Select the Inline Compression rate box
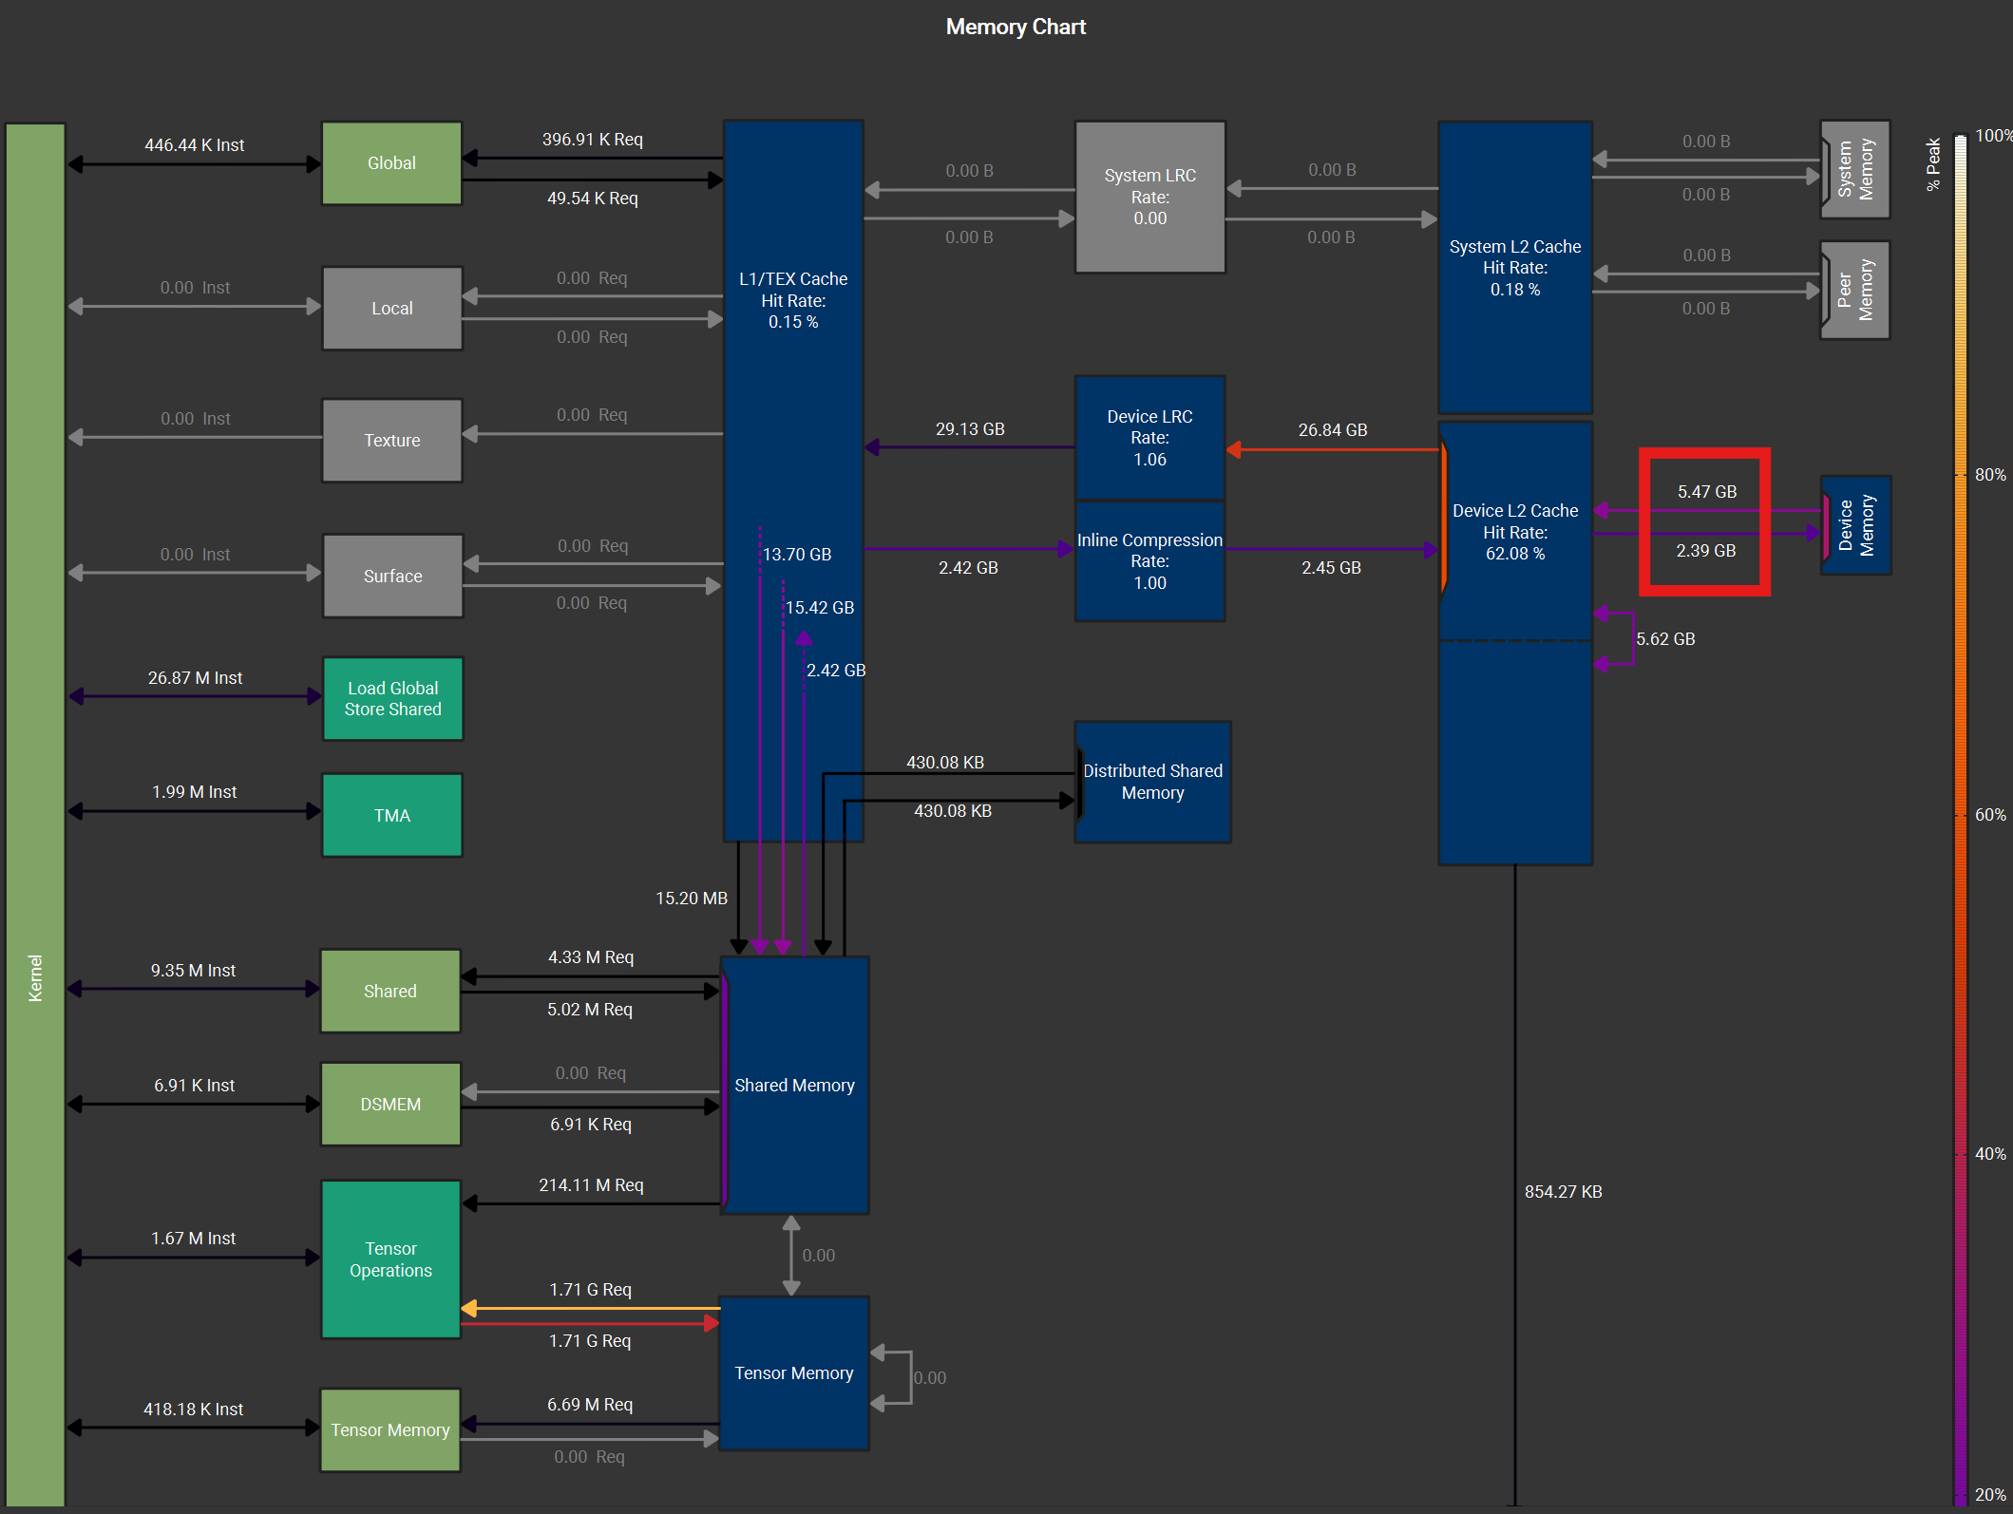The width and height of the screenshot is (2013, 1514). click(1149, 560)
